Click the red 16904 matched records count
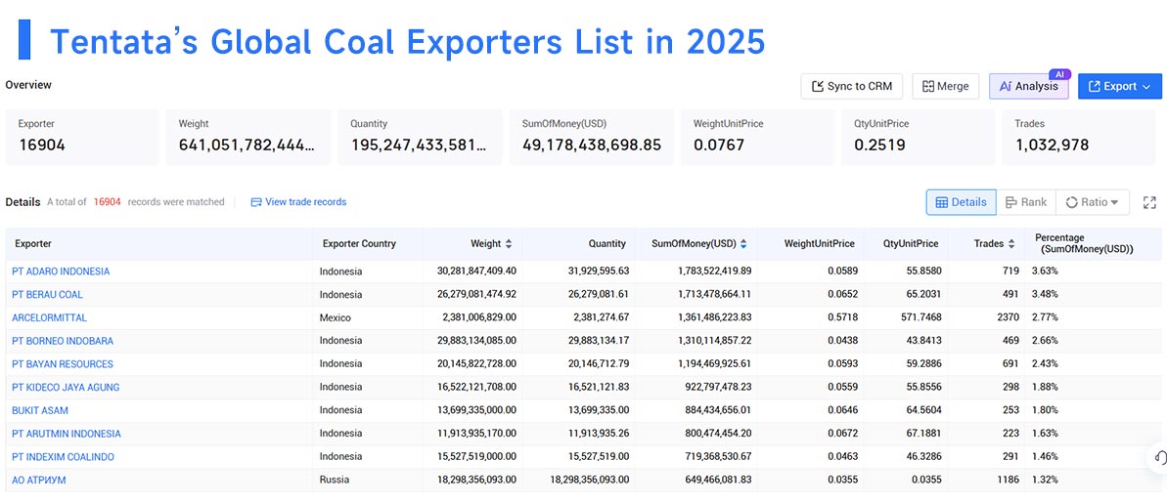 click(x=108, y=202)
